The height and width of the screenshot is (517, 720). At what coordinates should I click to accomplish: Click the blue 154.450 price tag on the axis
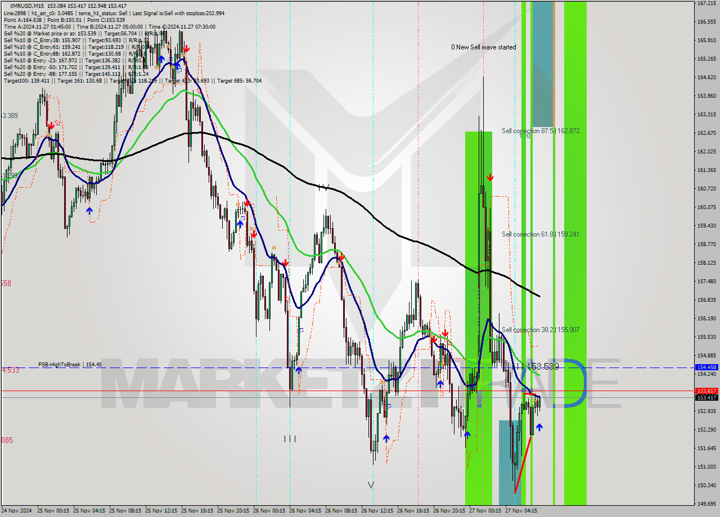point(706,367)
